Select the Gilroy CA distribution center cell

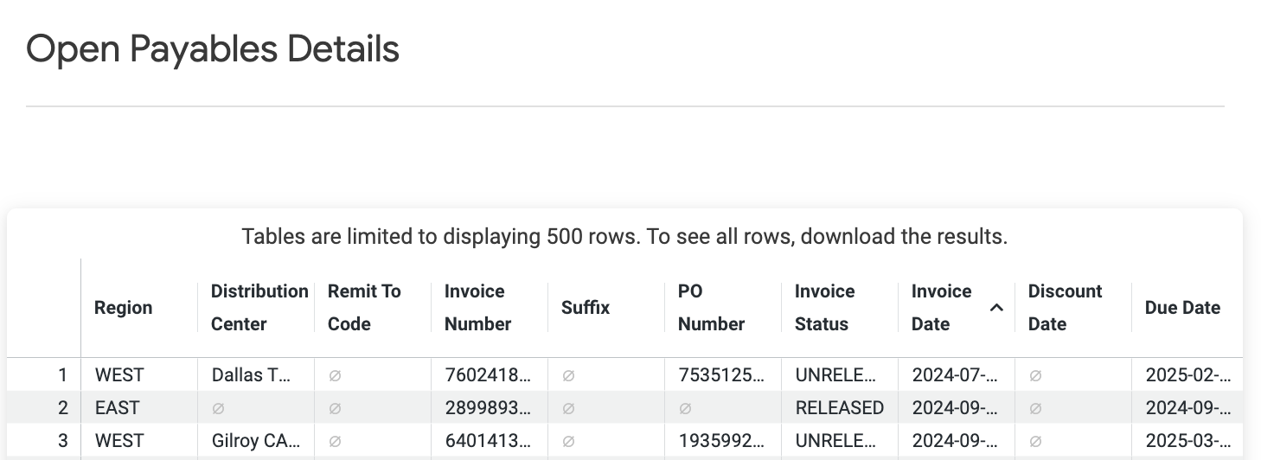258,441
